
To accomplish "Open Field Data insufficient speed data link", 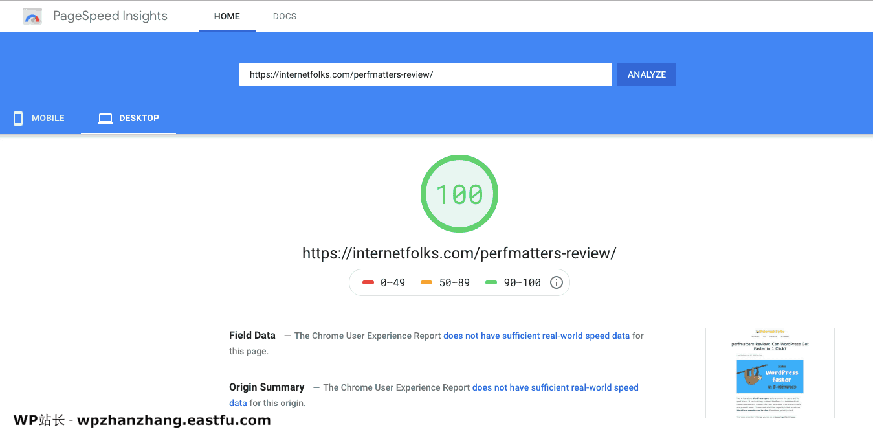I will pyautogui.click(x=536, y=336).
